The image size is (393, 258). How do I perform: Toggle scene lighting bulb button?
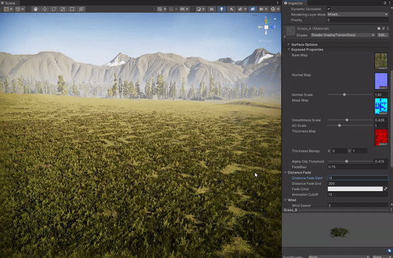221,9
